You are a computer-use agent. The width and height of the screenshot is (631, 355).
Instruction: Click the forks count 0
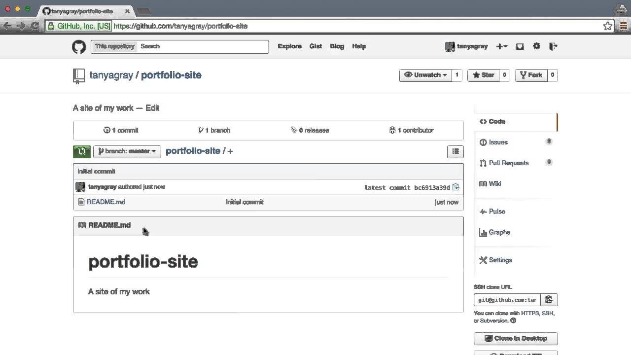coord(552,75)
